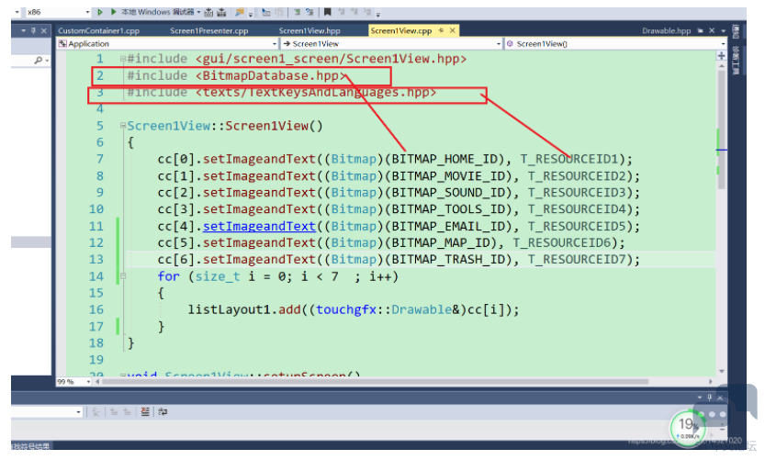Click touchgfx in line 16
The width and height of the screenshot is (765, 460).
pos(346,309)
